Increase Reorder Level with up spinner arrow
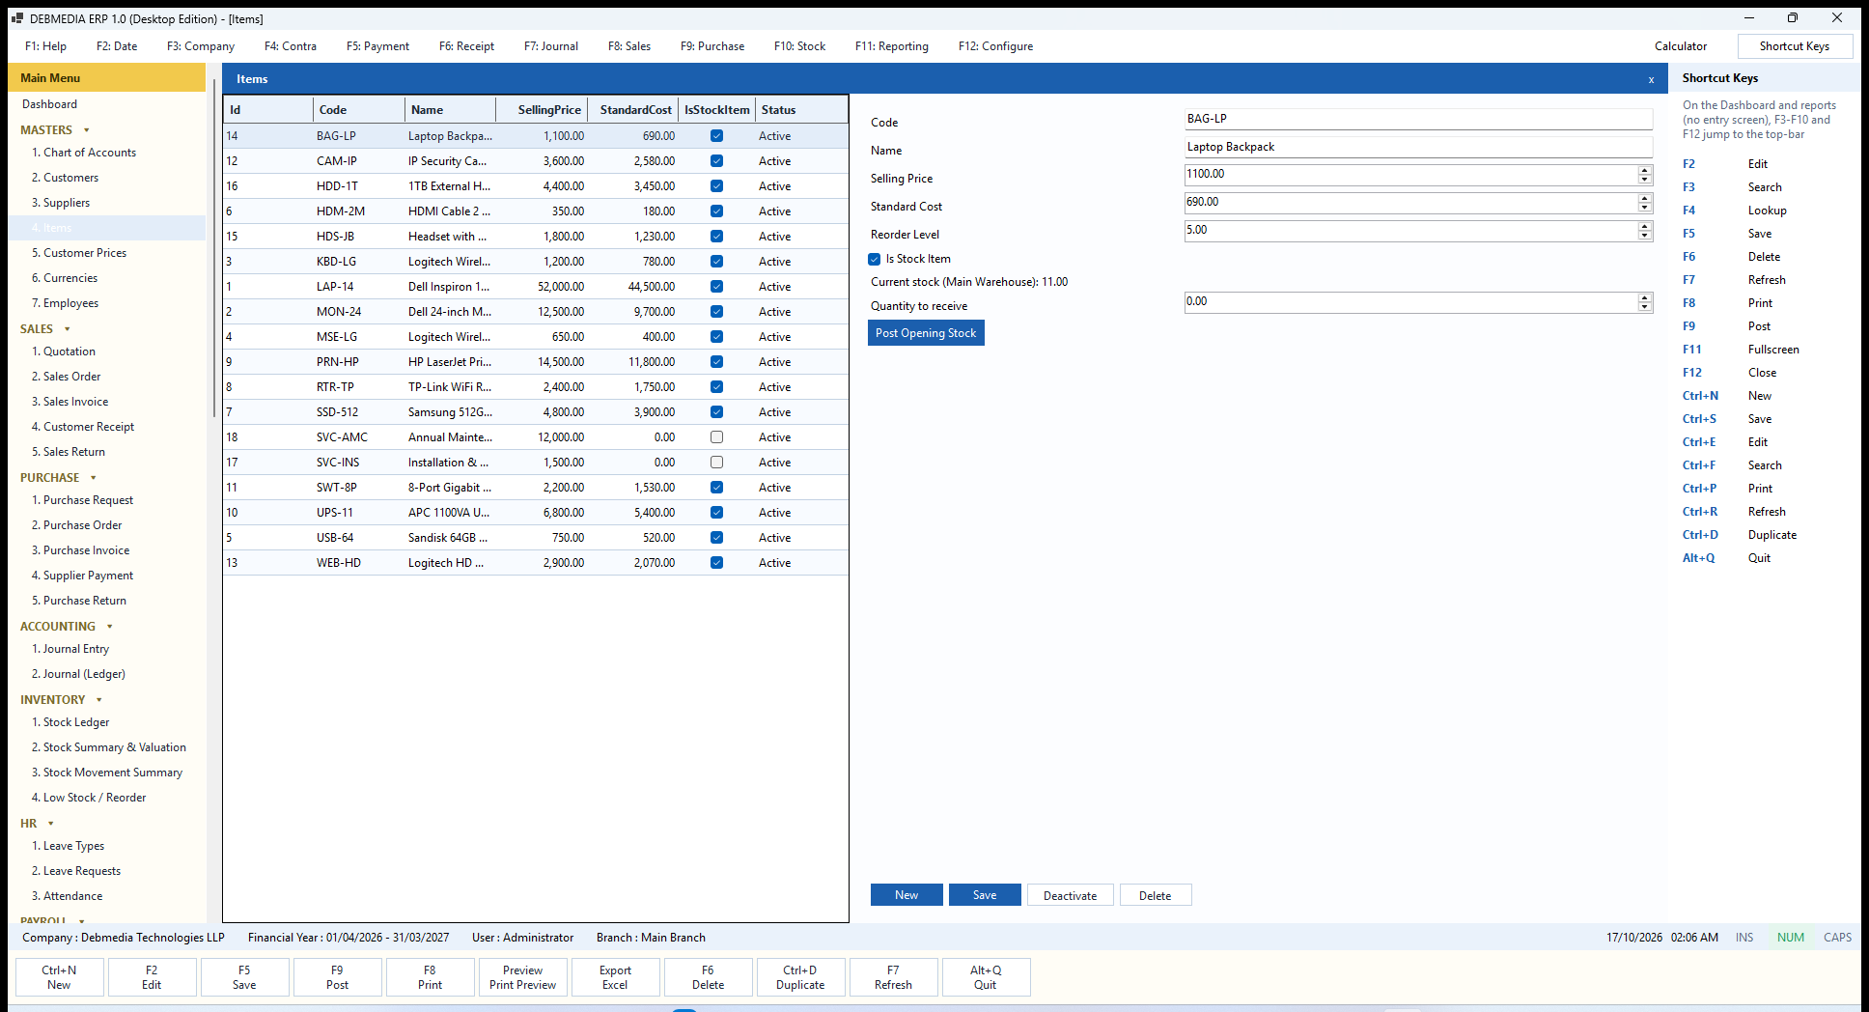Viewport: 1869px width, 1012px height. click(1645, 226)
